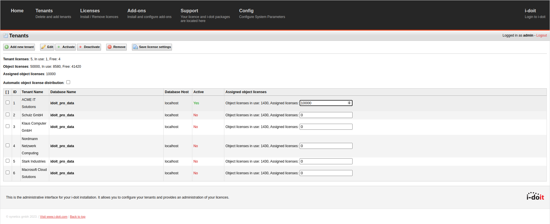Check the Macrosoft Cloud Solutions tenant row
This screenshot has height=224, width=550.
click(8, 173)
